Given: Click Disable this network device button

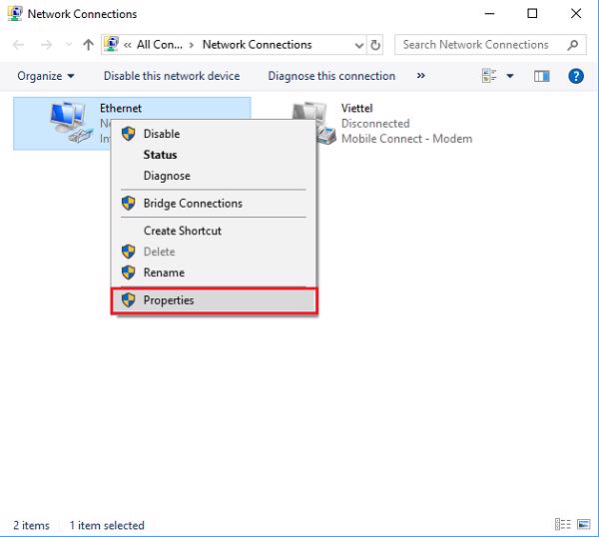Looking at the screenshot, I should click(172, 76).
